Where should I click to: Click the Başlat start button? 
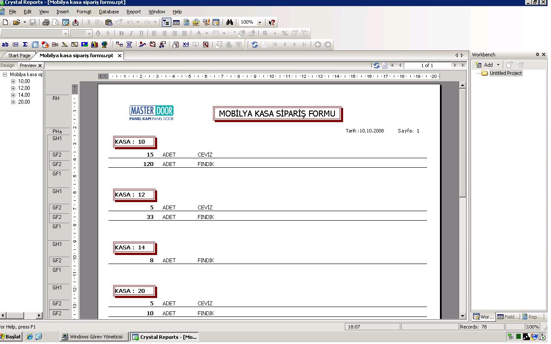[11, 337]
